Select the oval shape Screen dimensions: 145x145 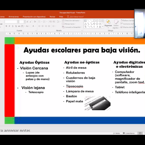pos(97,21)
